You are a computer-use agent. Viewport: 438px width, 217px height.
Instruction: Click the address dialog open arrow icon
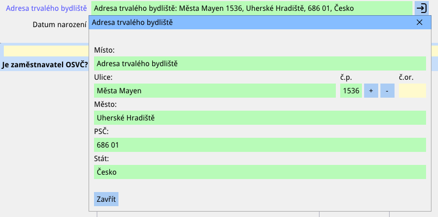[422, 8]
